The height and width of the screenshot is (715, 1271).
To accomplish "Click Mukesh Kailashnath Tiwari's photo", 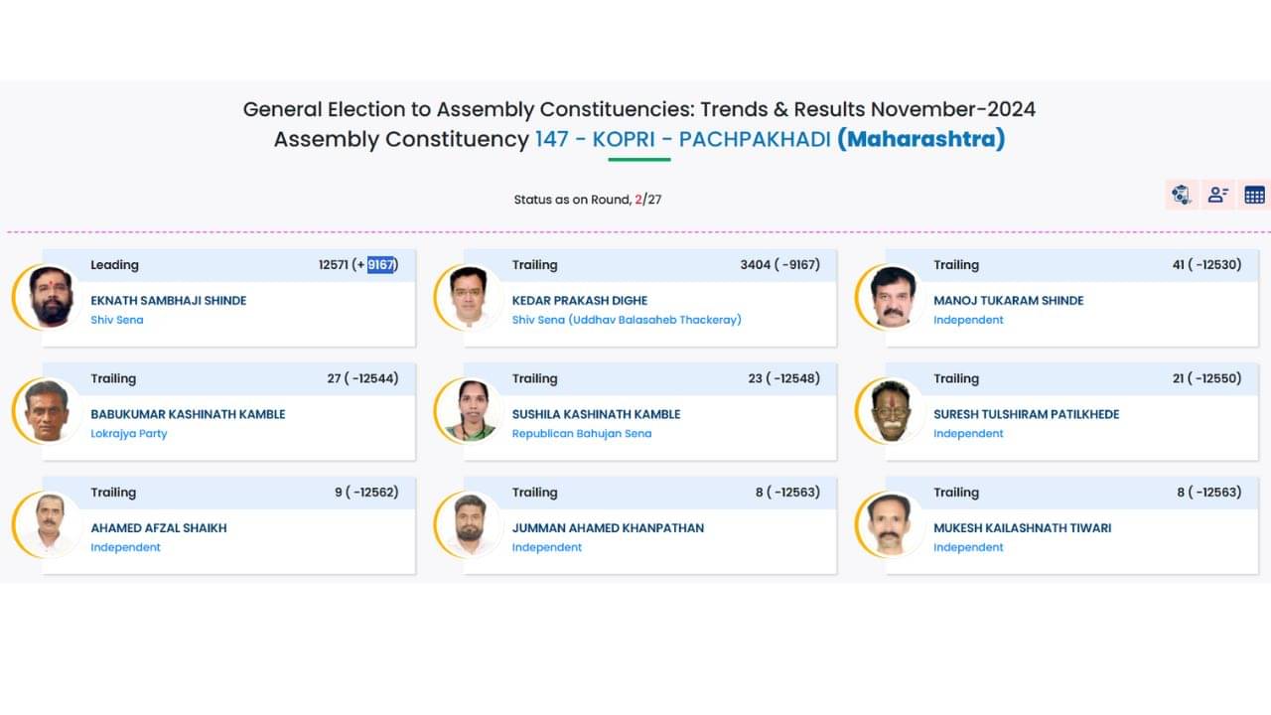I will click(891, 524).
